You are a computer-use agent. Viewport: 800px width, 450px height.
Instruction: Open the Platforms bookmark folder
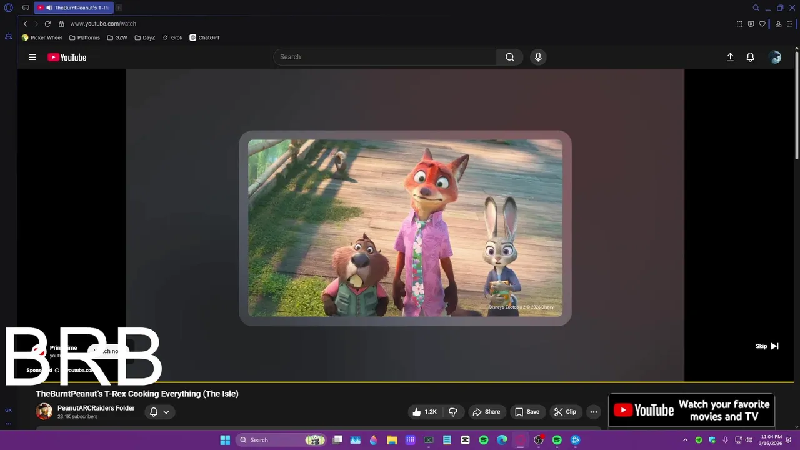pos(84,37)
